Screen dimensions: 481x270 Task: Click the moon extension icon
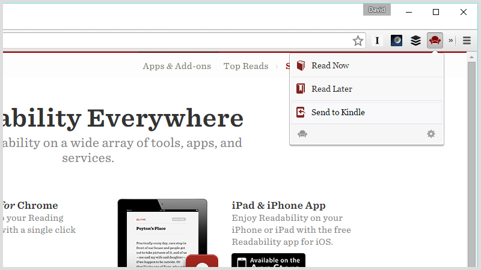396,40
